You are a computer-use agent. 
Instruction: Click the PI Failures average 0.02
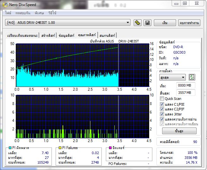click(x=95, y=153)
